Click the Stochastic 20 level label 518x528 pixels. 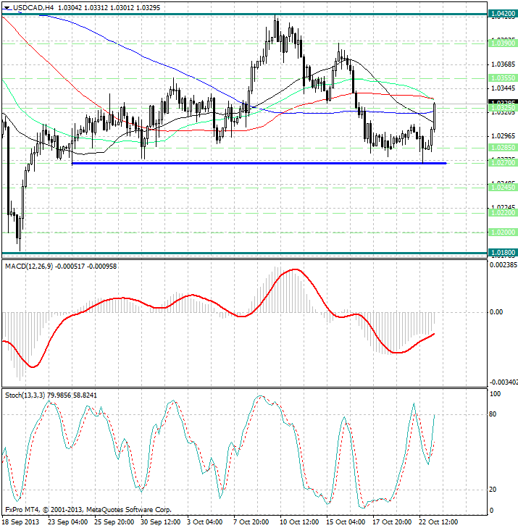point(493,490)
